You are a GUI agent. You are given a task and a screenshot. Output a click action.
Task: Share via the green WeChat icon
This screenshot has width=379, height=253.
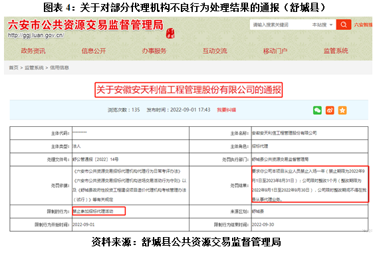317,110
